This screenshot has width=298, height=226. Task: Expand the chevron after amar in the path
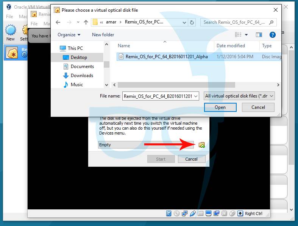coord(120,22)
